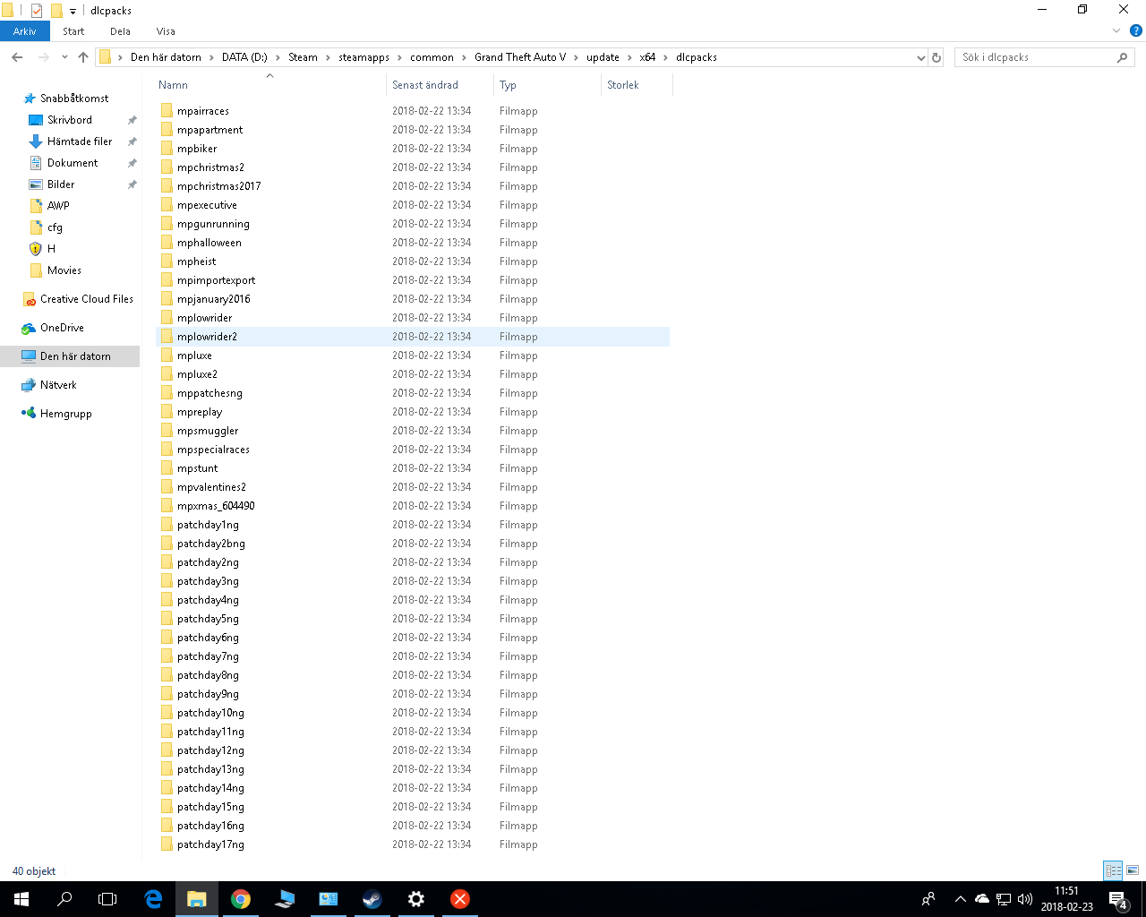Select OneDrive in the navigation pane
1146x917 pixels.
(62, 328)
